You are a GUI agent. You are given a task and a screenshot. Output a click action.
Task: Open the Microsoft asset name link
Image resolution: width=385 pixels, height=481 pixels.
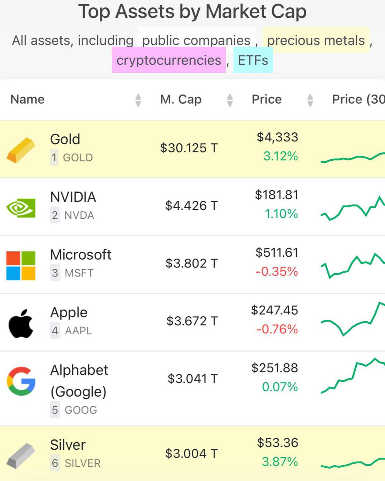(81, 255)
